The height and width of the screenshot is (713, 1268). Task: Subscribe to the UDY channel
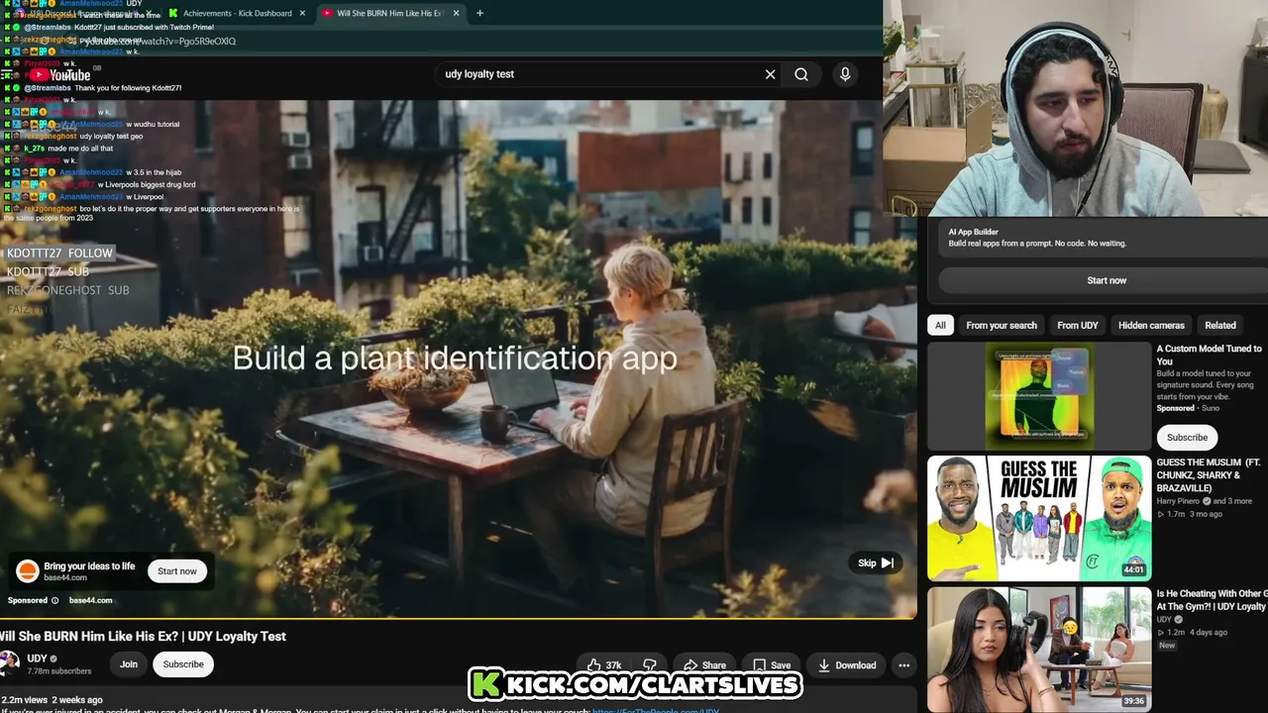183,664
